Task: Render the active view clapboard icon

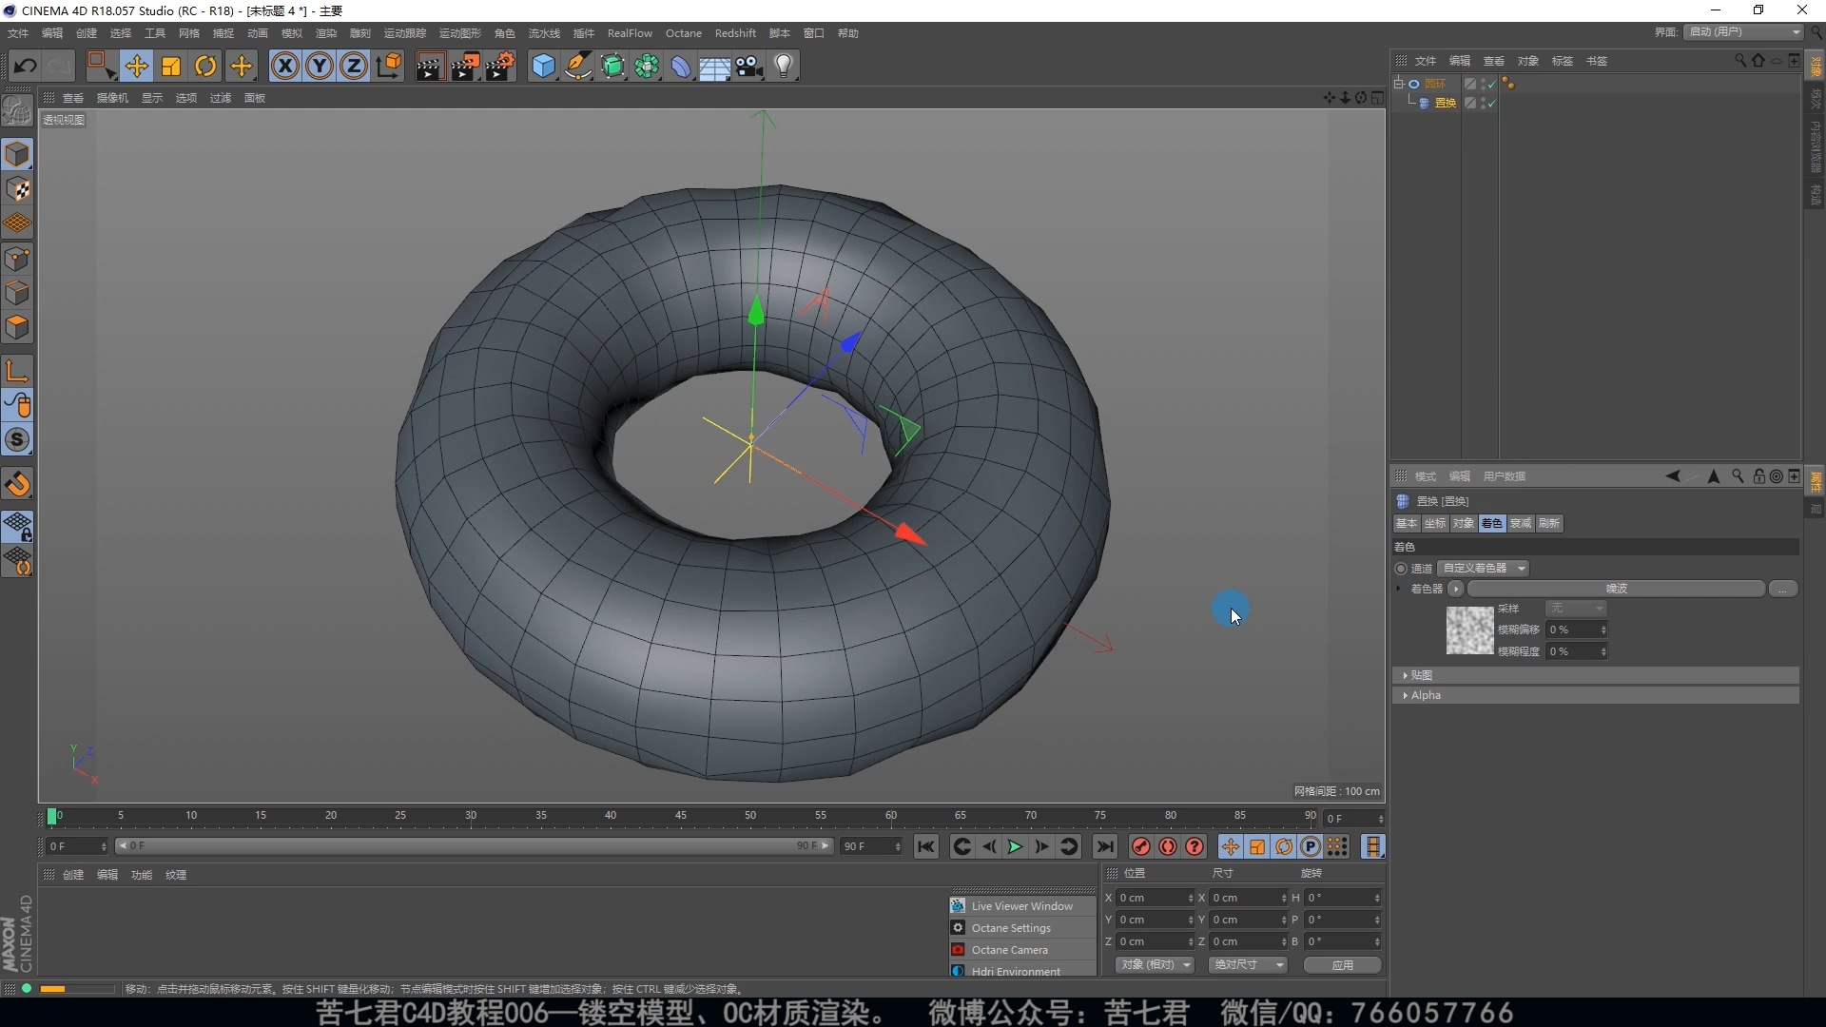Action: coord(430,66)
